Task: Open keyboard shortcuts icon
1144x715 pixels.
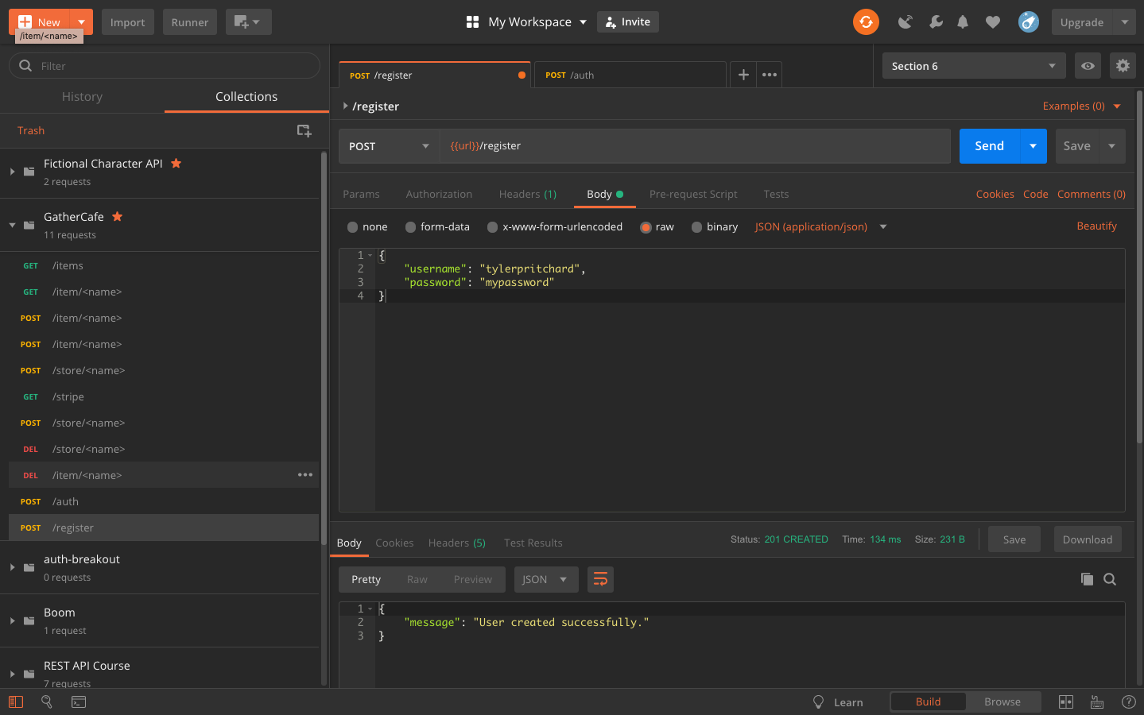Action: point(1097,701)
